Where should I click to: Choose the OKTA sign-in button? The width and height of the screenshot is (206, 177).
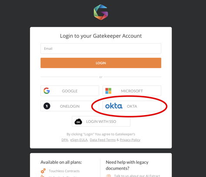(132, 106)
